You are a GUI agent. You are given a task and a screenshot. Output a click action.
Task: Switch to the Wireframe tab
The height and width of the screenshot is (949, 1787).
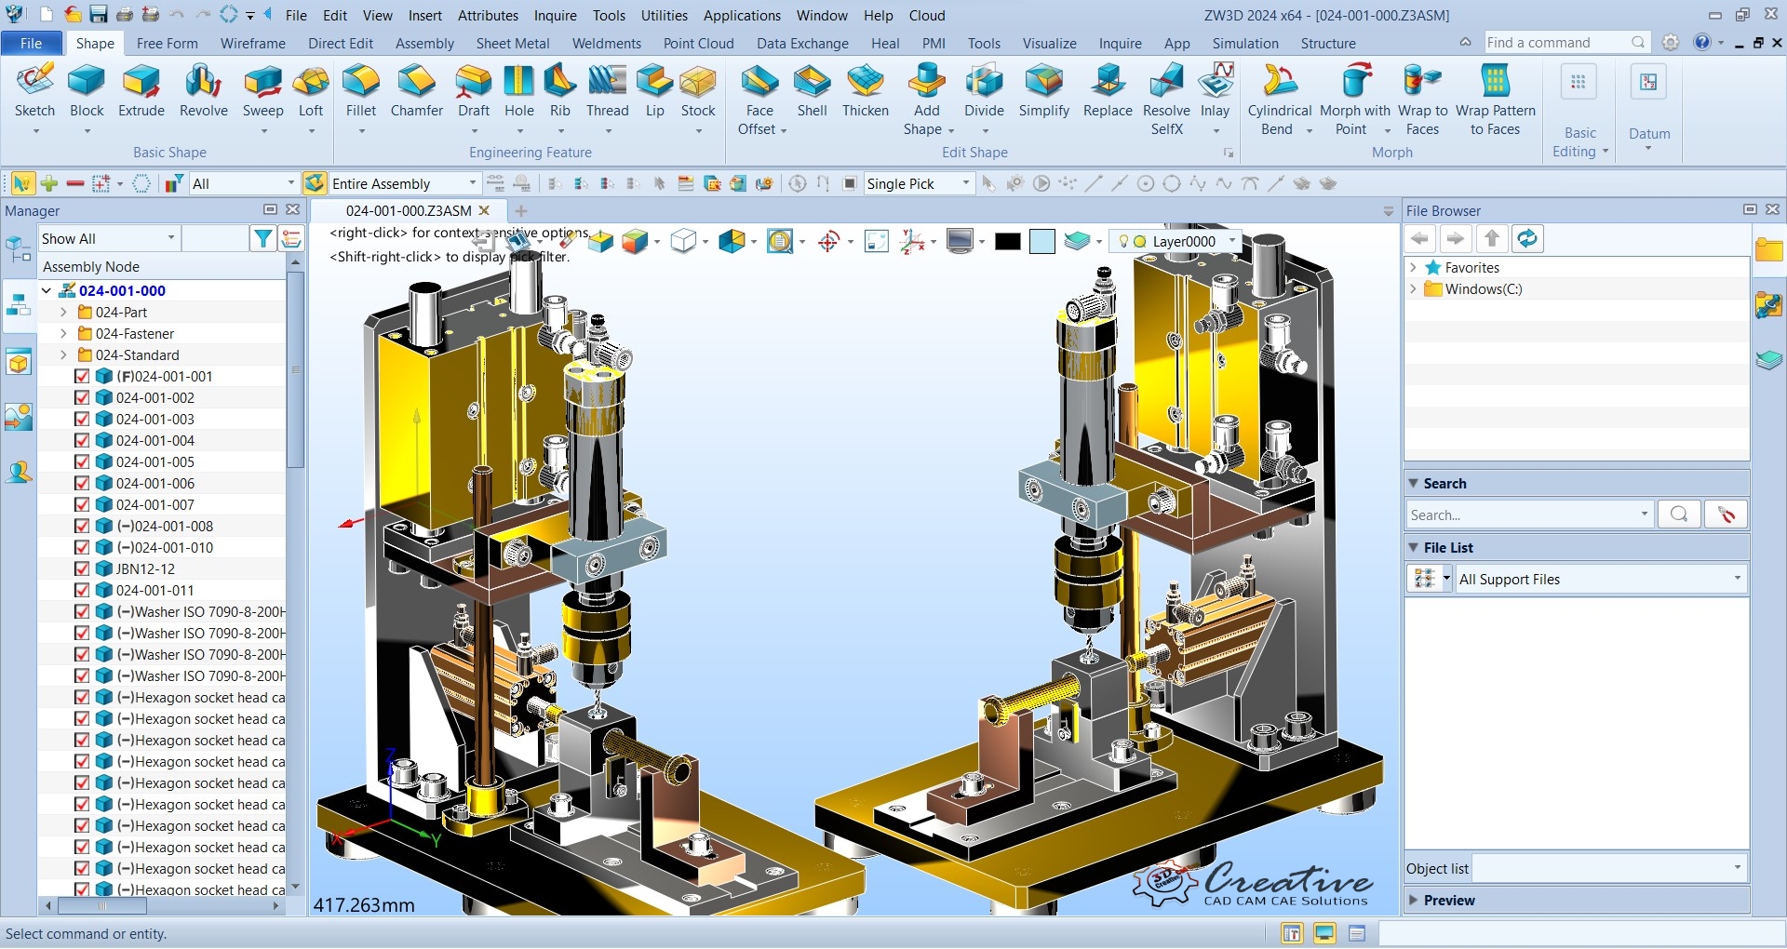pyautogui.click(x=253, y=43)
